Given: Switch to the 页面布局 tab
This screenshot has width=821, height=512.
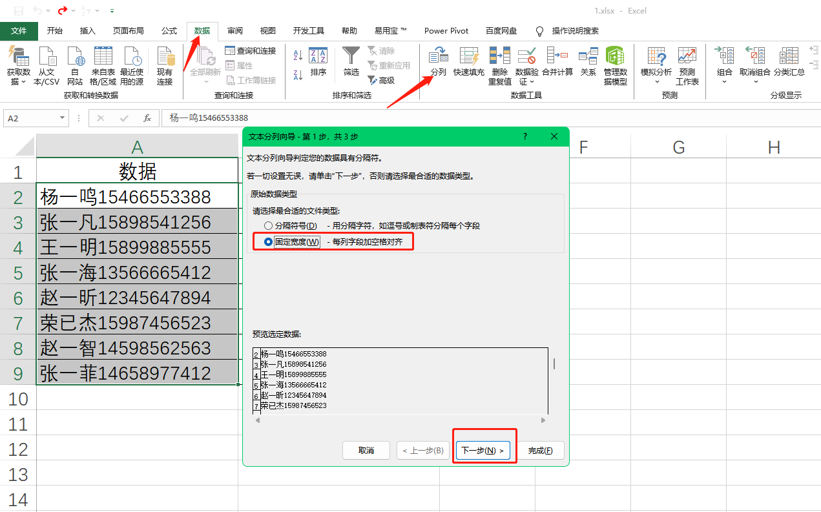Looking at the screenshot, I should [x=128, y=31].
